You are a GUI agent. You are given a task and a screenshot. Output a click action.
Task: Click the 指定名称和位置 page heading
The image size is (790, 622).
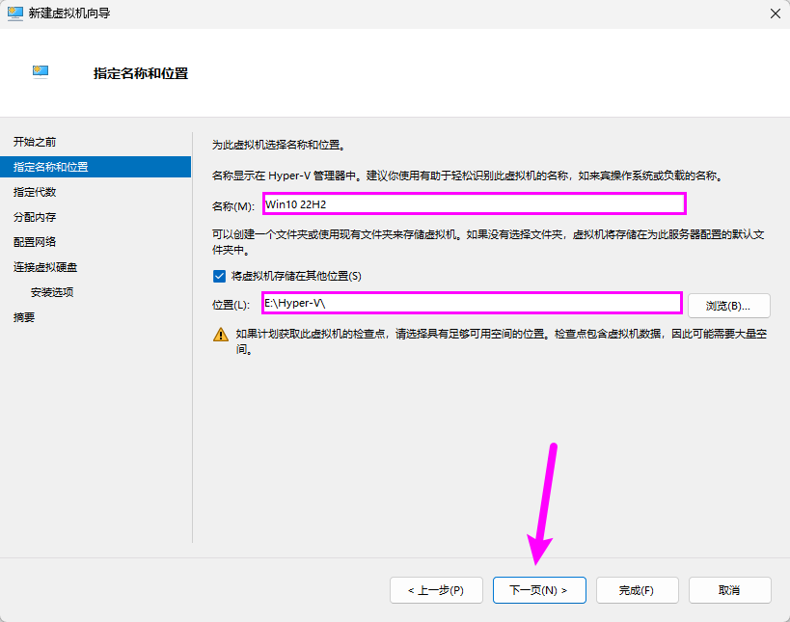pyautogui.click(x=141, y=73)
